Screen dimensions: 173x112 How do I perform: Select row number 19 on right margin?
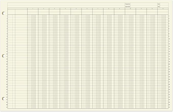[169, 62]
